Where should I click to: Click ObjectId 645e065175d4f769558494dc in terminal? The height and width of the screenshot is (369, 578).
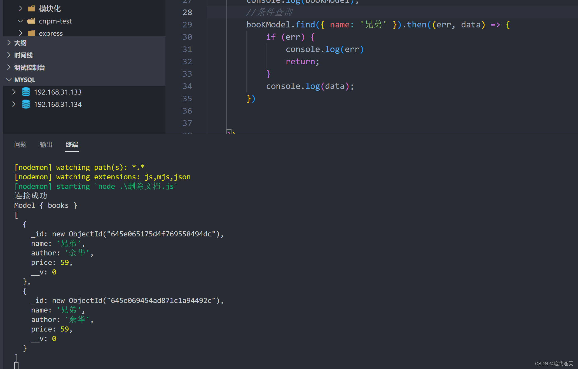tap(161, 234)
